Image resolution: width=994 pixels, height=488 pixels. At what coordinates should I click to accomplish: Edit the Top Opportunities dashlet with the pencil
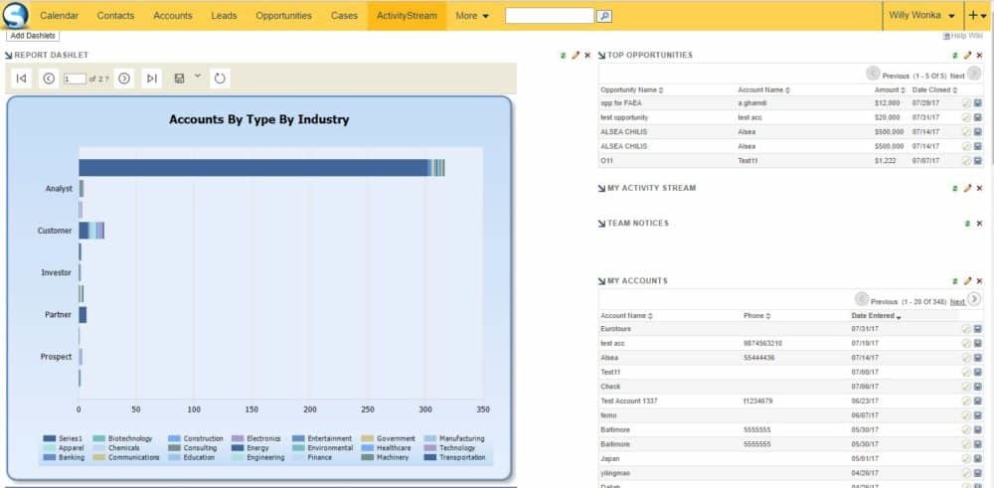(x=968, y=56)
